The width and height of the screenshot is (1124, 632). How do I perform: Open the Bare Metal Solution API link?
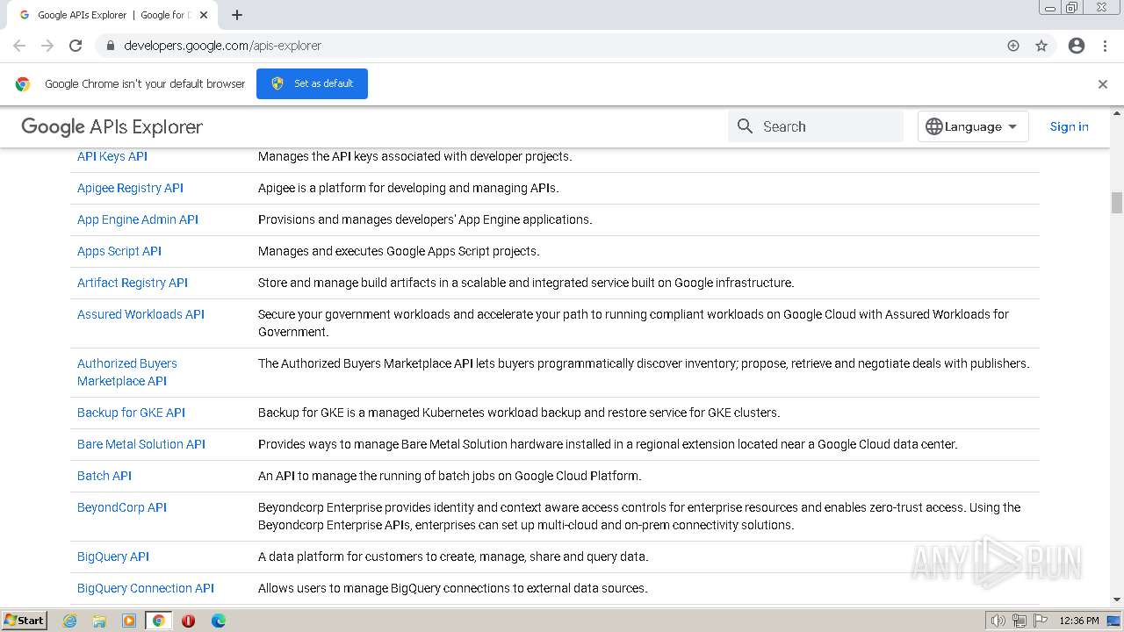click(x=141, y=444)
